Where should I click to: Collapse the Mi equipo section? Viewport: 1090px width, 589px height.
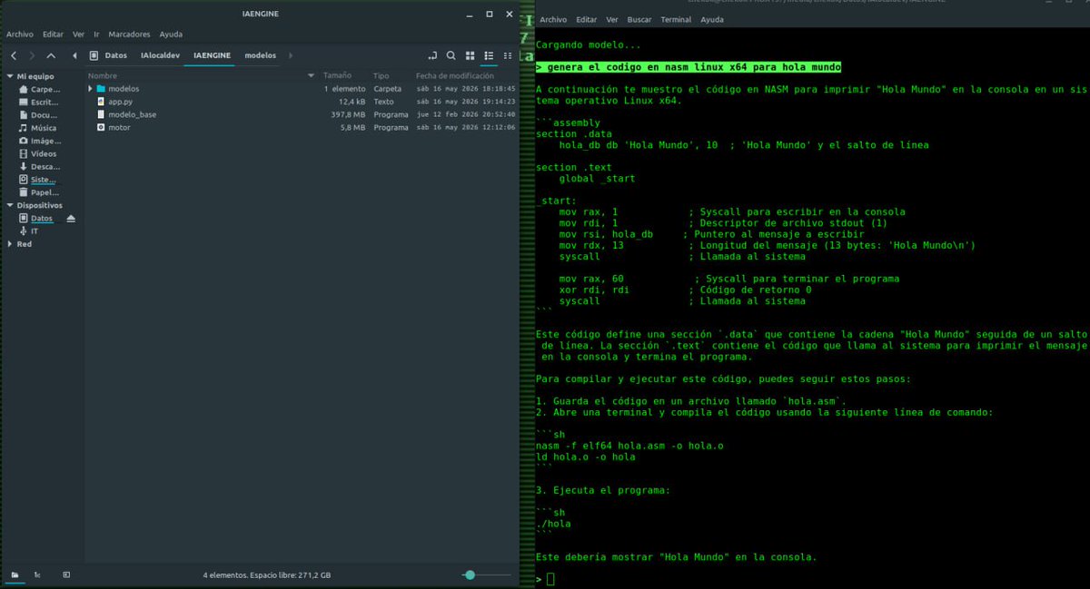9,77
